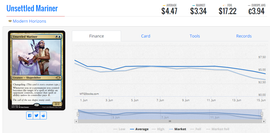270x133 pixels.
Task: Click scrollbar left arrow under chart
Action: tap(76, 121)
